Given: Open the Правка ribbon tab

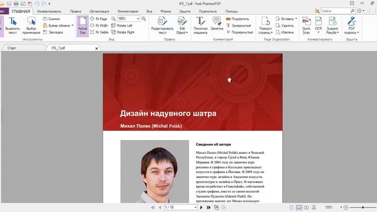Looking at the screenshot, I should [x=75, y=11].
